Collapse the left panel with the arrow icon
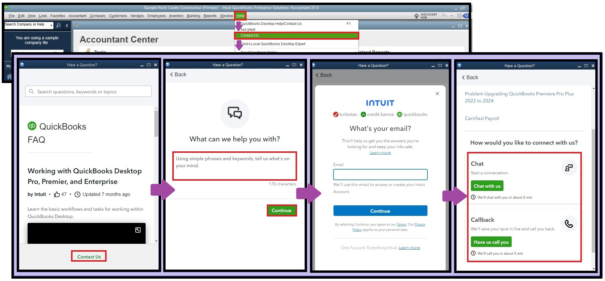Screen dimensions: 605x281 click(67, 26)
